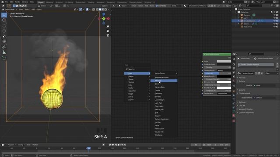The width and height of the screenshot is (280, 157).
Task: Select the Cursor tool in viewport toolbar
Action: coord(4,20)
